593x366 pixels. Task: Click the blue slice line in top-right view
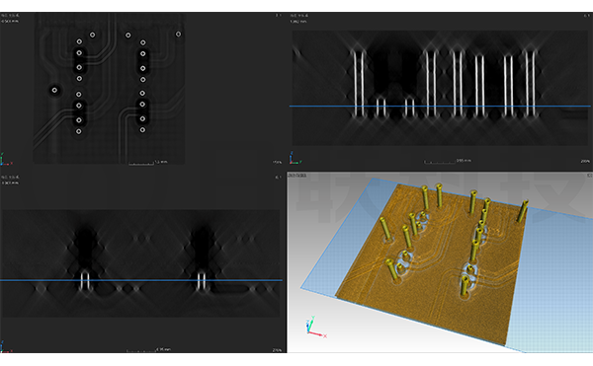(440, 106)
